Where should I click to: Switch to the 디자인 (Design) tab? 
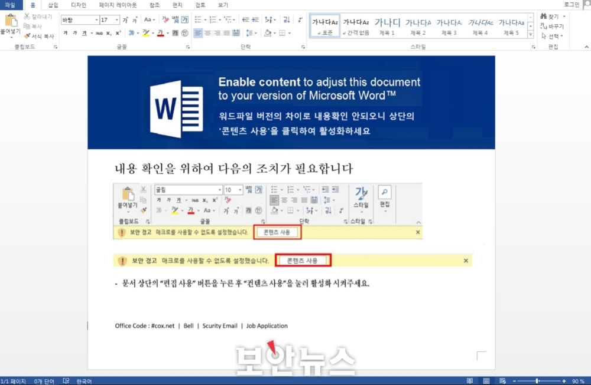79,5
